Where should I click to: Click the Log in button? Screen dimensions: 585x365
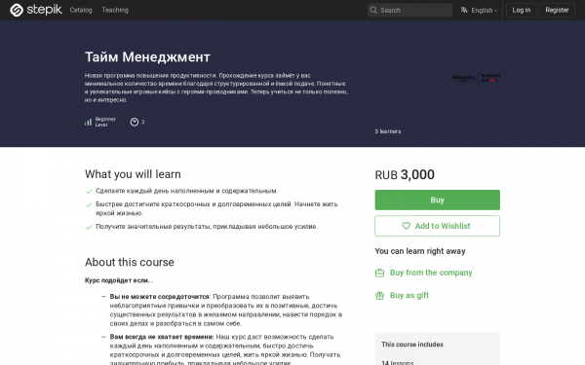point(522,10)
